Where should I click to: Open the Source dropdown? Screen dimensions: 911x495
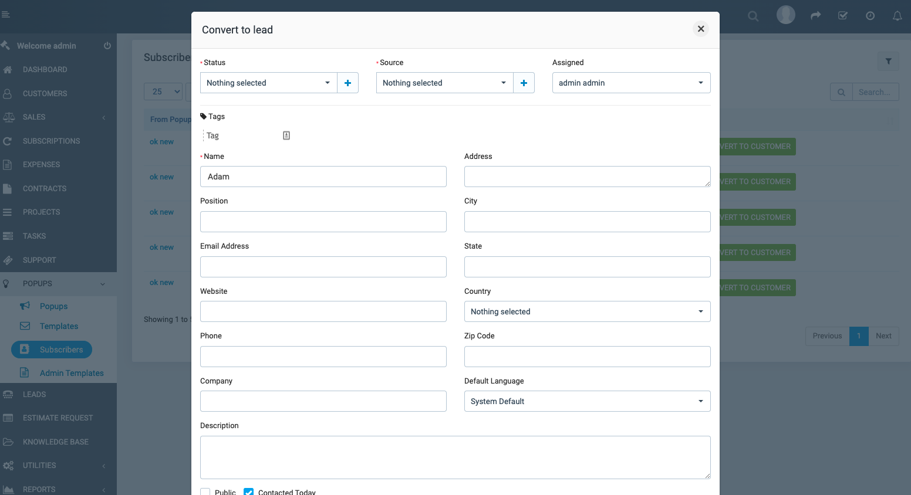point(445,83)
